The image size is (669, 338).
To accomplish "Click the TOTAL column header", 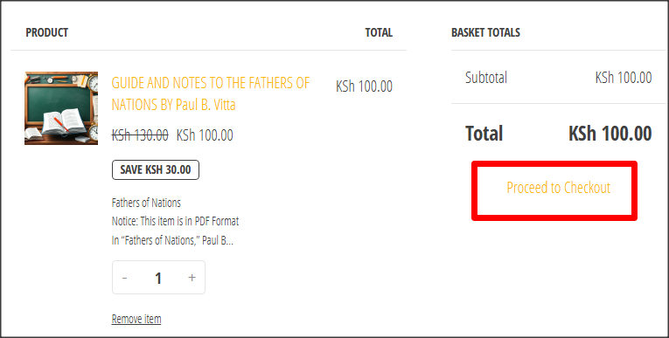I will (x=379, y=33).
